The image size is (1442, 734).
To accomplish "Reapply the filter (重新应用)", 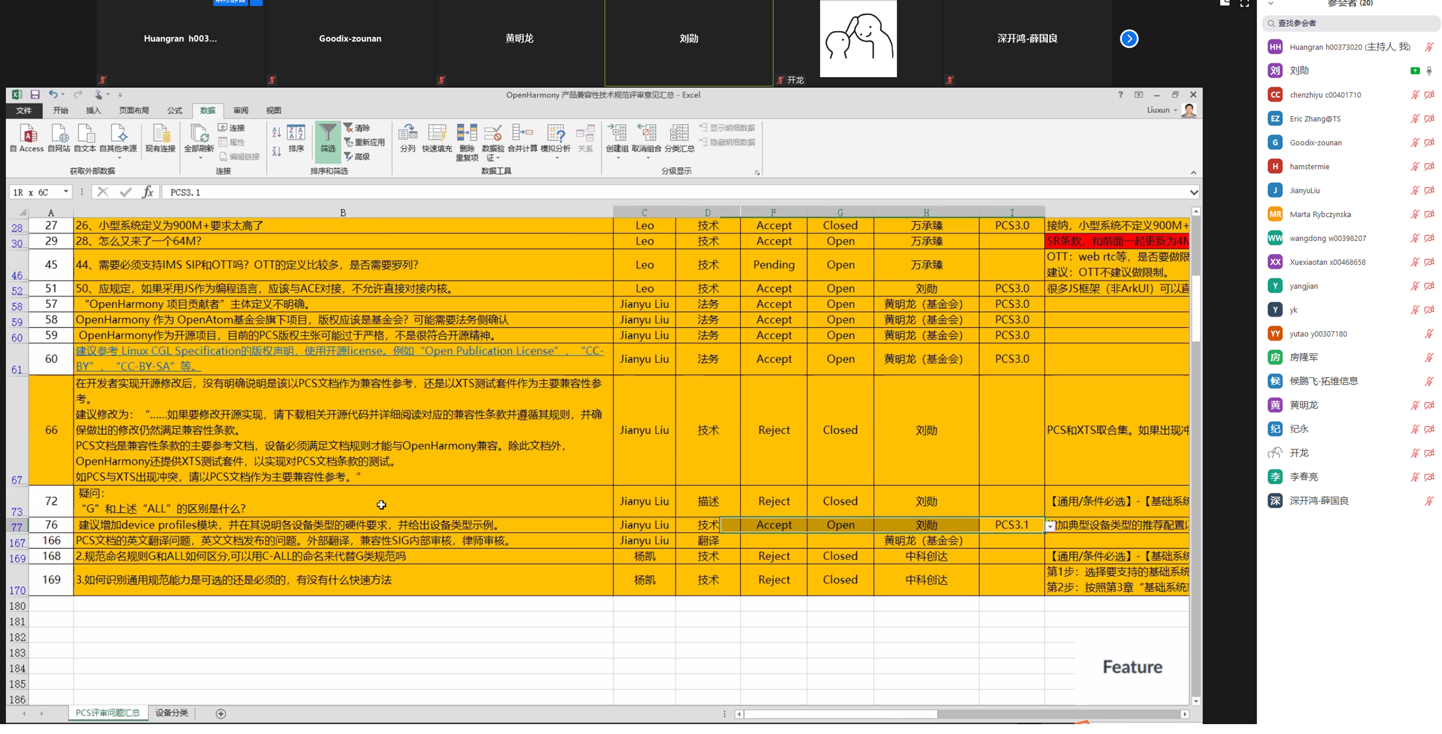I will tap(364, 142).
